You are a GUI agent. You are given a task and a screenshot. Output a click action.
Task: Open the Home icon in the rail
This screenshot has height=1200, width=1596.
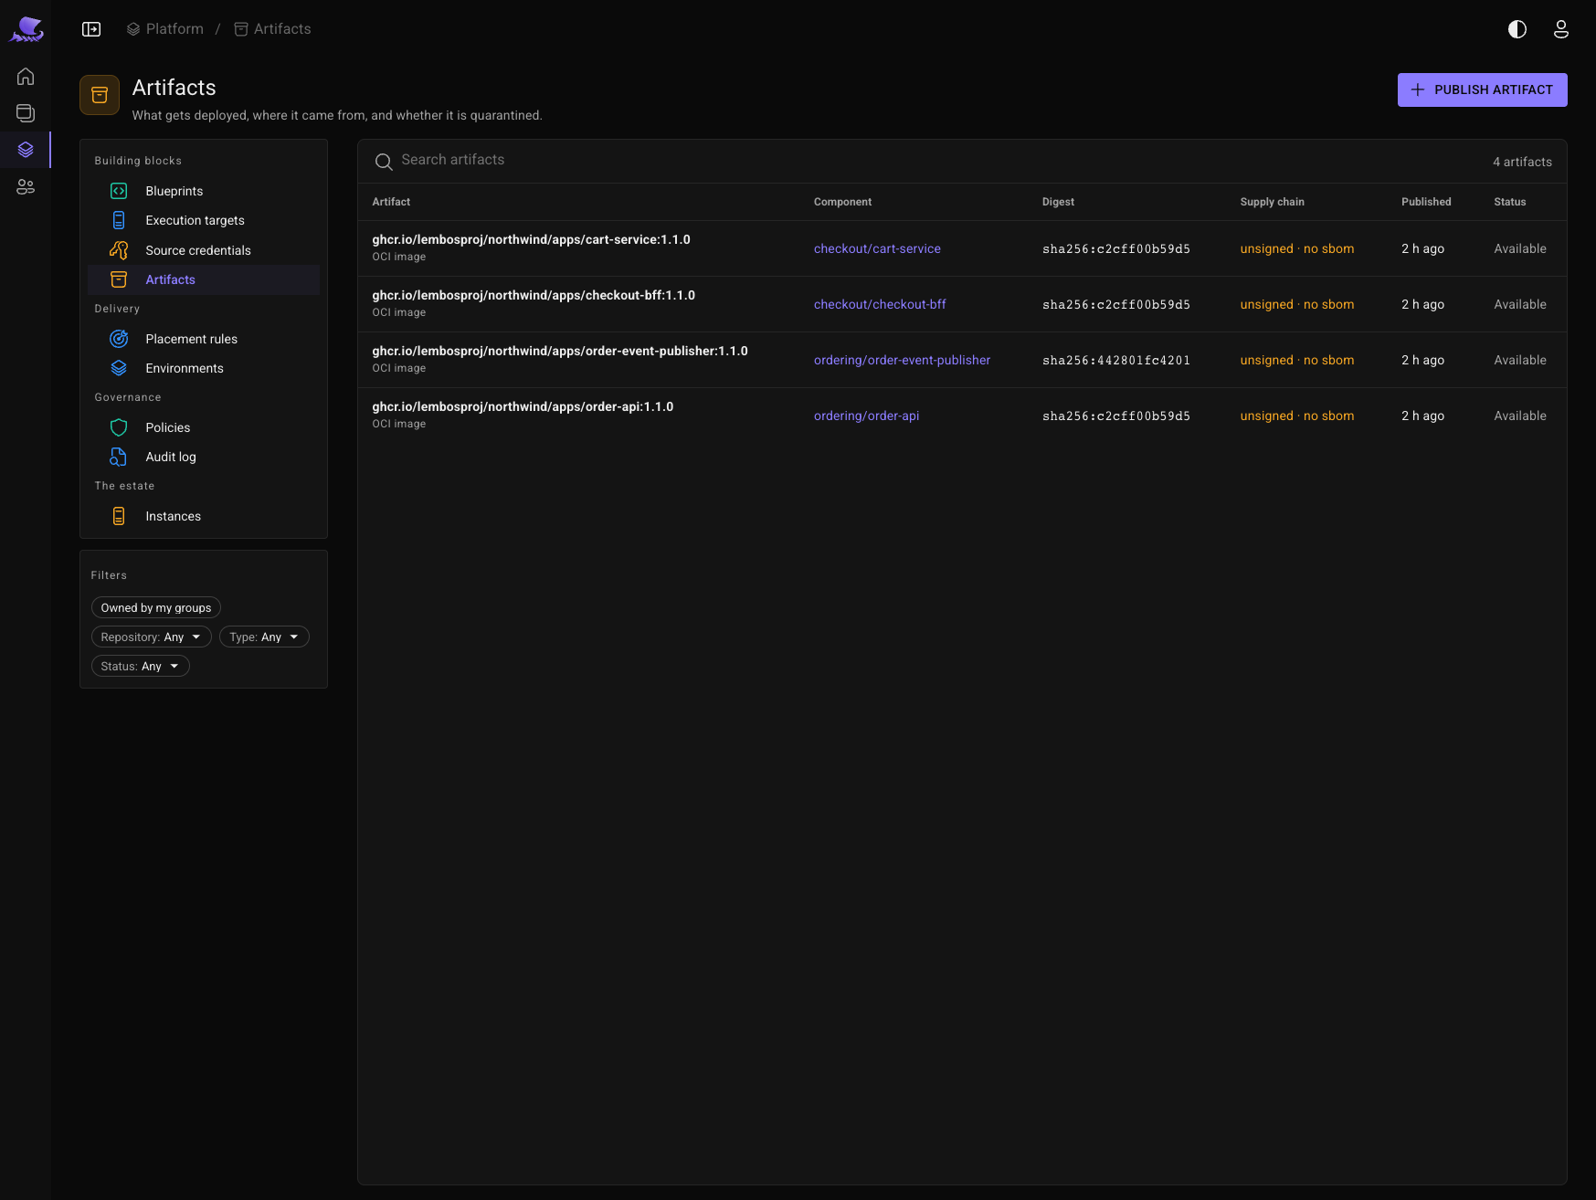(x=26, y=77)
